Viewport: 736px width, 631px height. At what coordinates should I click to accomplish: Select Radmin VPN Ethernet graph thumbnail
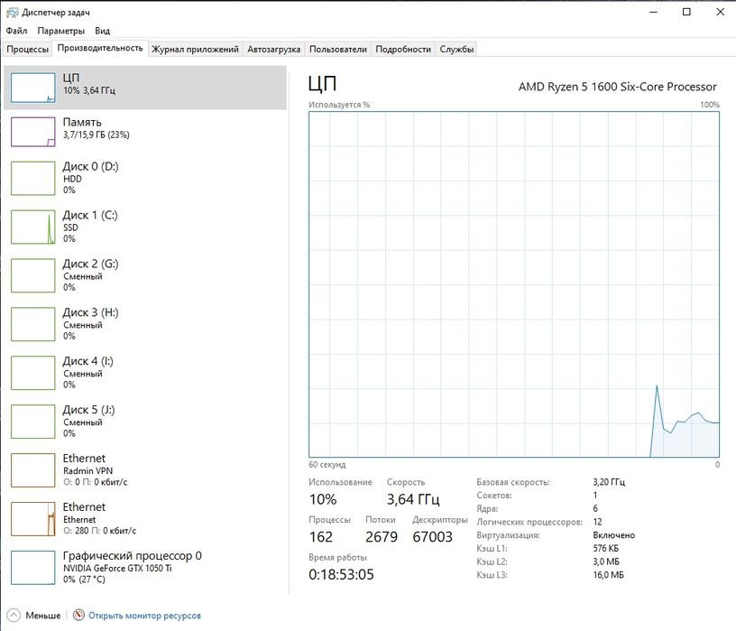tap(32, 469)
